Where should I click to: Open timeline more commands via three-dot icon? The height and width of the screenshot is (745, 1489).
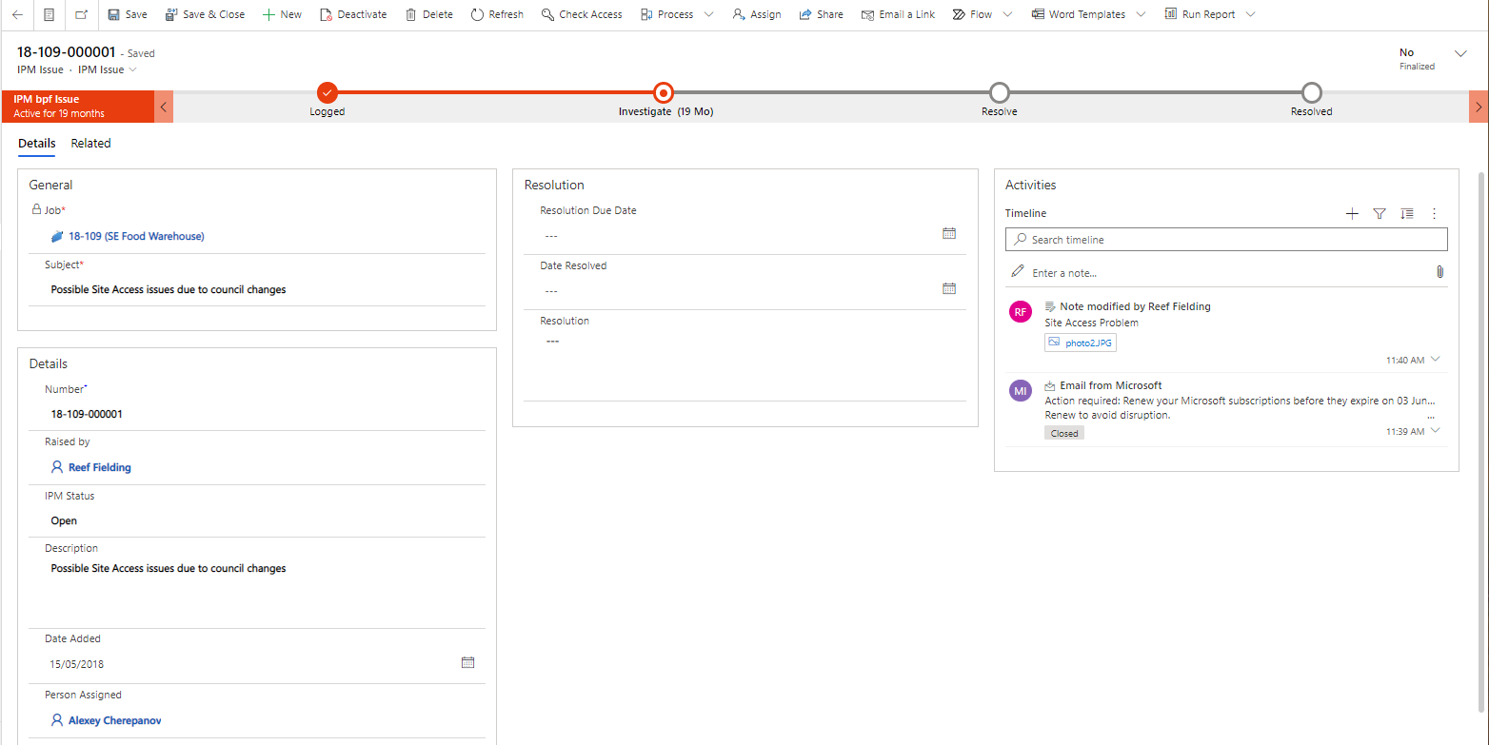click(1434, 213)
